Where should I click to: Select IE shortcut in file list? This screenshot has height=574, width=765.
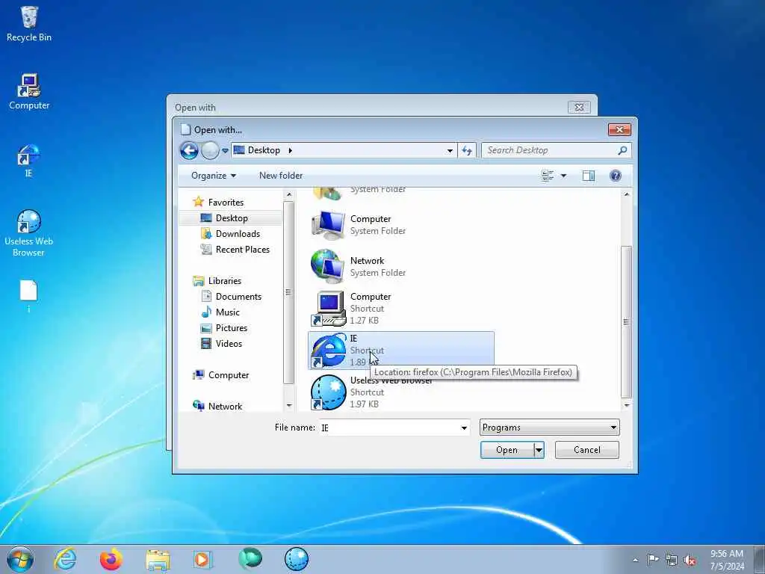(x=401, y=350)
